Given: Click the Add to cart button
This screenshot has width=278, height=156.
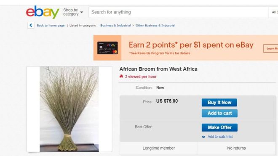Looking at the screenshot, I should (x=219, y=114).
